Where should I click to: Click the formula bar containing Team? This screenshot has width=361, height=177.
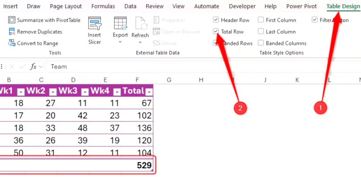coord(203,67)
